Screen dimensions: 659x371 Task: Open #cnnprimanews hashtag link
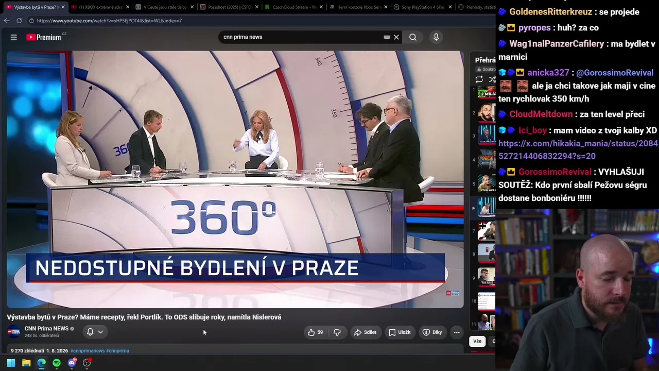(87, 351)
